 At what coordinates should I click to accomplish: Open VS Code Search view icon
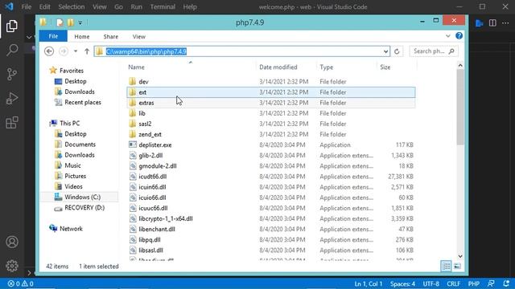(12, 50)
